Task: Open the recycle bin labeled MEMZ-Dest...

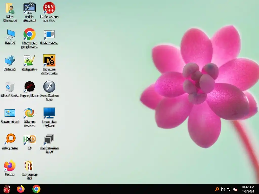Action: [10, 87]
